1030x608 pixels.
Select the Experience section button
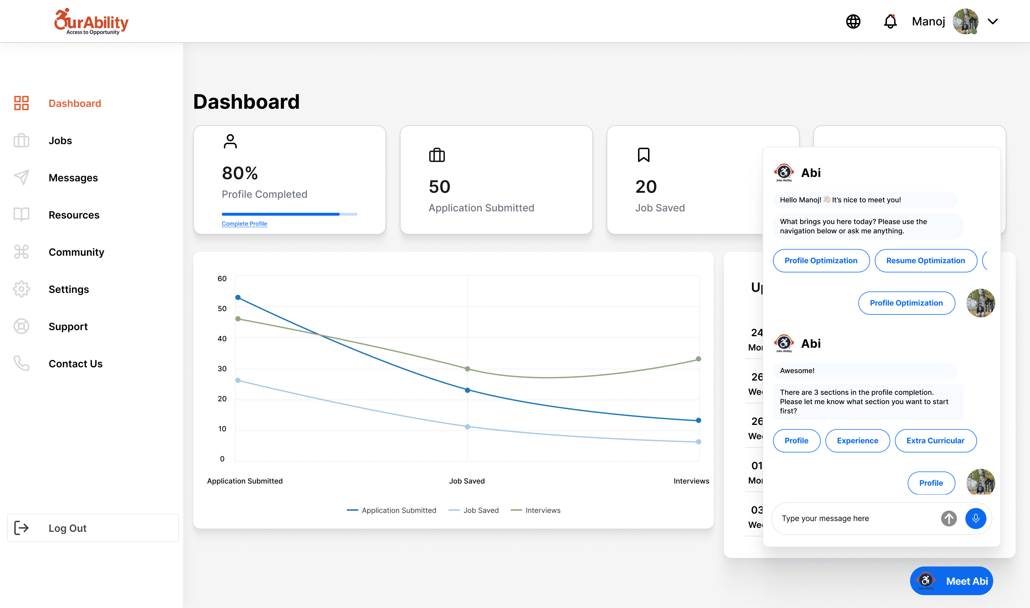tap(857, 441)
